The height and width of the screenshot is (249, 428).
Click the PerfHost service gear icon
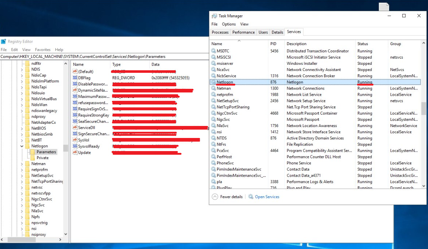[x=213, y=157]
